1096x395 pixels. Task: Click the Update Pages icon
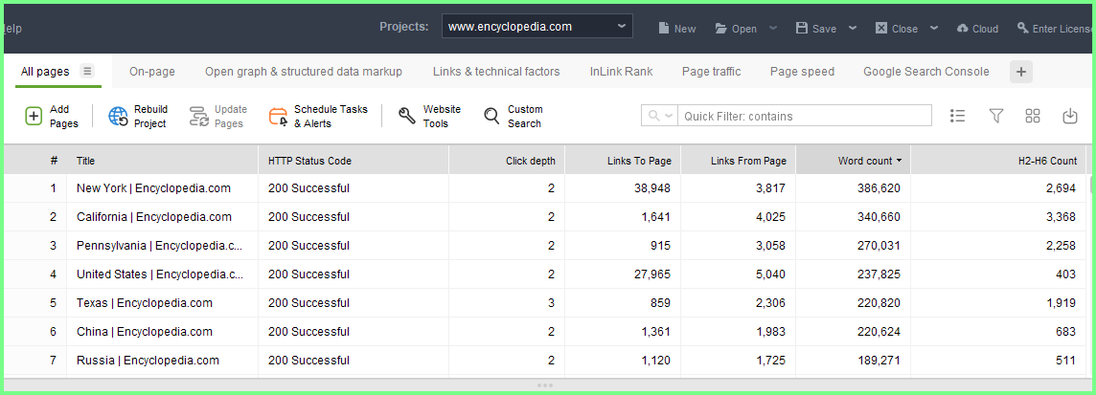[199, 116]
